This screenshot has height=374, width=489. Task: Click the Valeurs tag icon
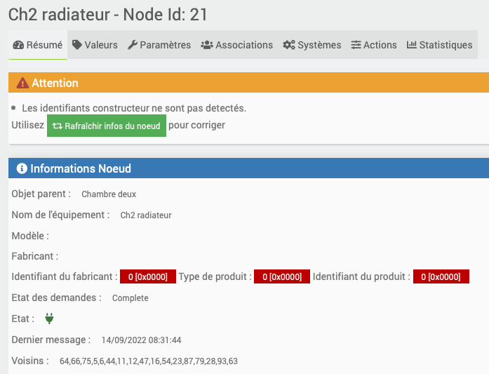77,45
